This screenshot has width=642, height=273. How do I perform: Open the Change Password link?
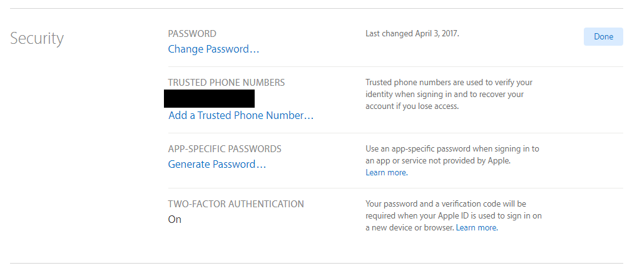click(x=213, y=49)
